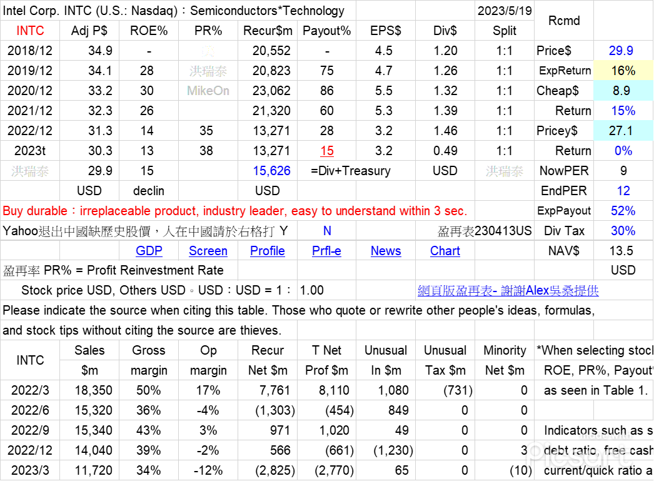Viewport: 654px width, 481px height.
Task: Click the EndPER value 12
Action: pos(623,191)
